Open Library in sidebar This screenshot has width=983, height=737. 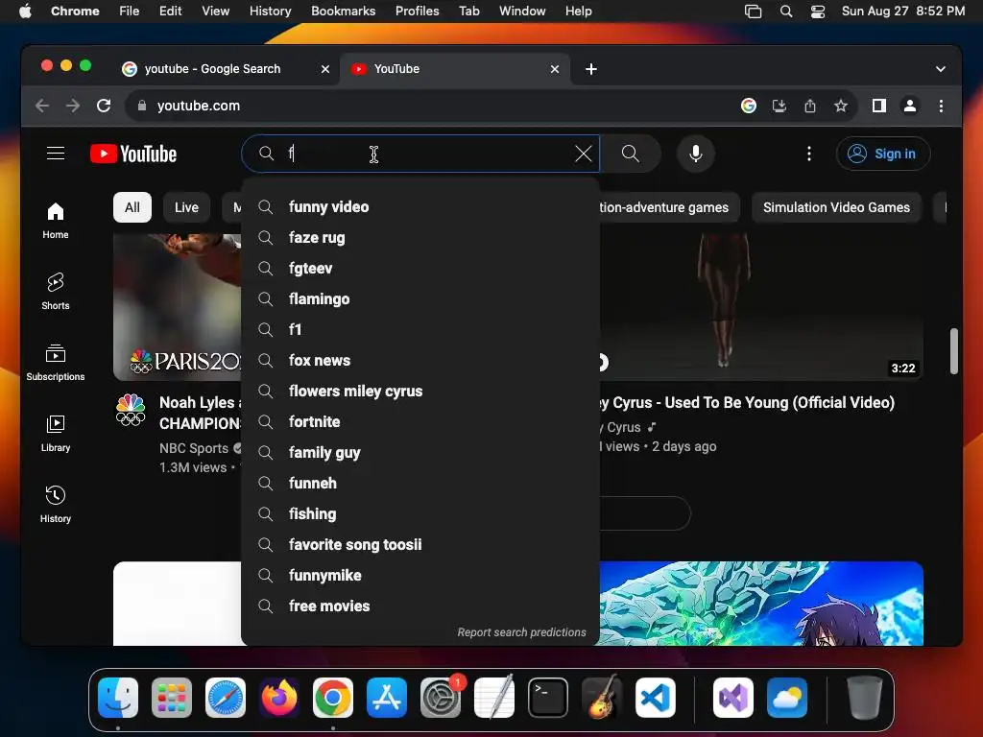[x=55, y=434]
